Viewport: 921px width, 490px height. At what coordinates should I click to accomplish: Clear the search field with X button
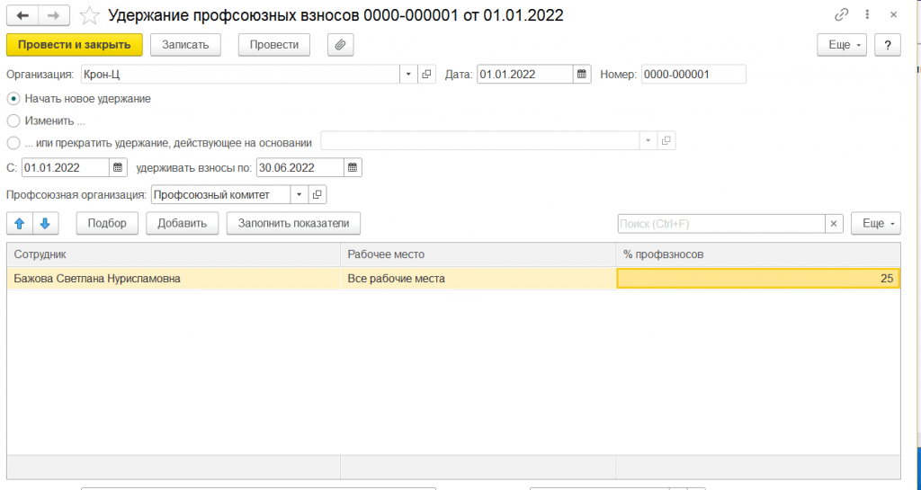[x=834, y=224]
